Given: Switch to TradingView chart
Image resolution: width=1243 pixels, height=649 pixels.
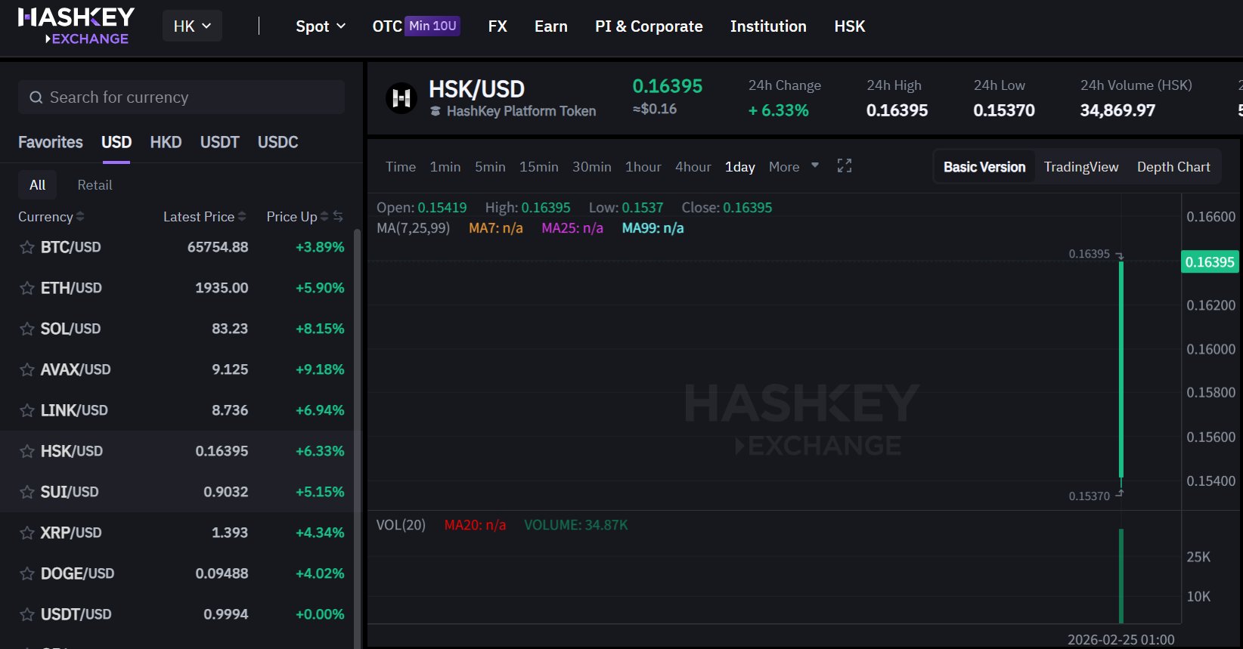Looking at the screenshot, I should point(1080,167).
